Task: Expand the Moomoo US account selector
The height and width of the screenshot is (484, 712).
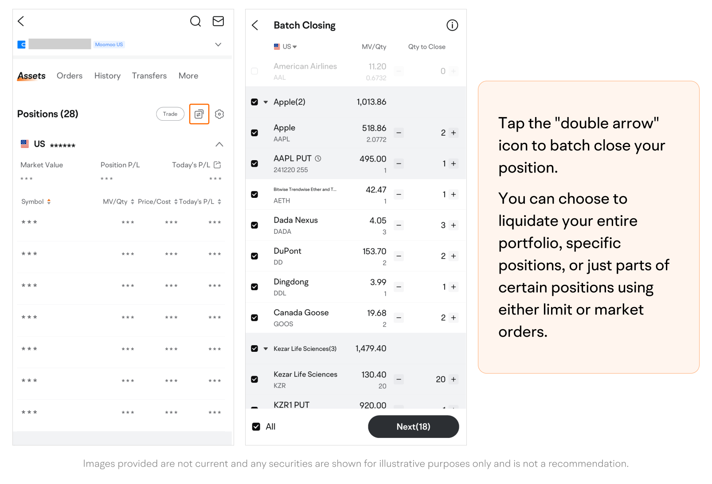Action: click(218, 44)
